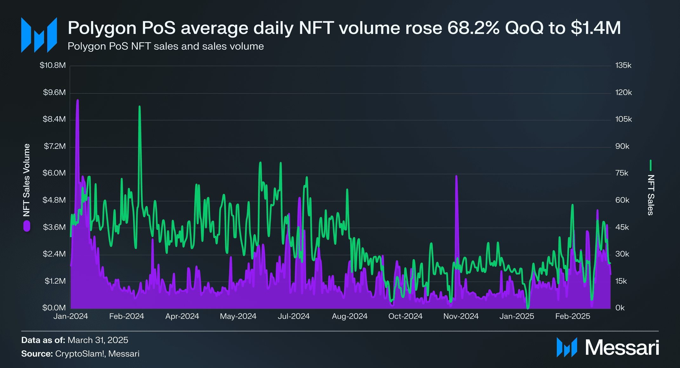
Task: Click the subtitle Polygon PoS NFT sales
Action: [x=165, y=47]
